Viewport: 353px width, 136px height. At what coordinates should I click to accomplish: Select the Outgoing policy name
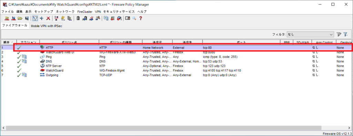52,75
